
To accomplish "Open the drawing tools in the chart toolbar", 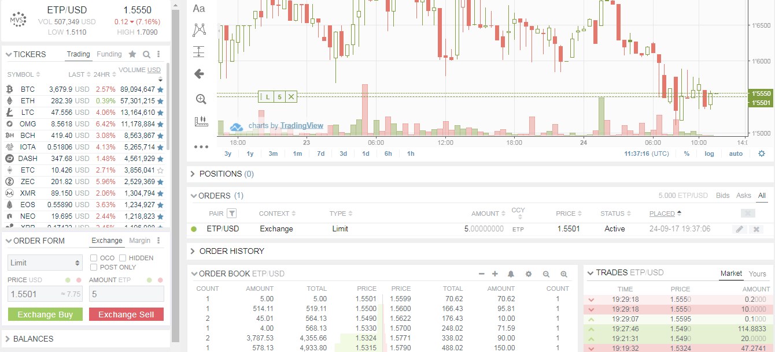I will tap(200, 29).
